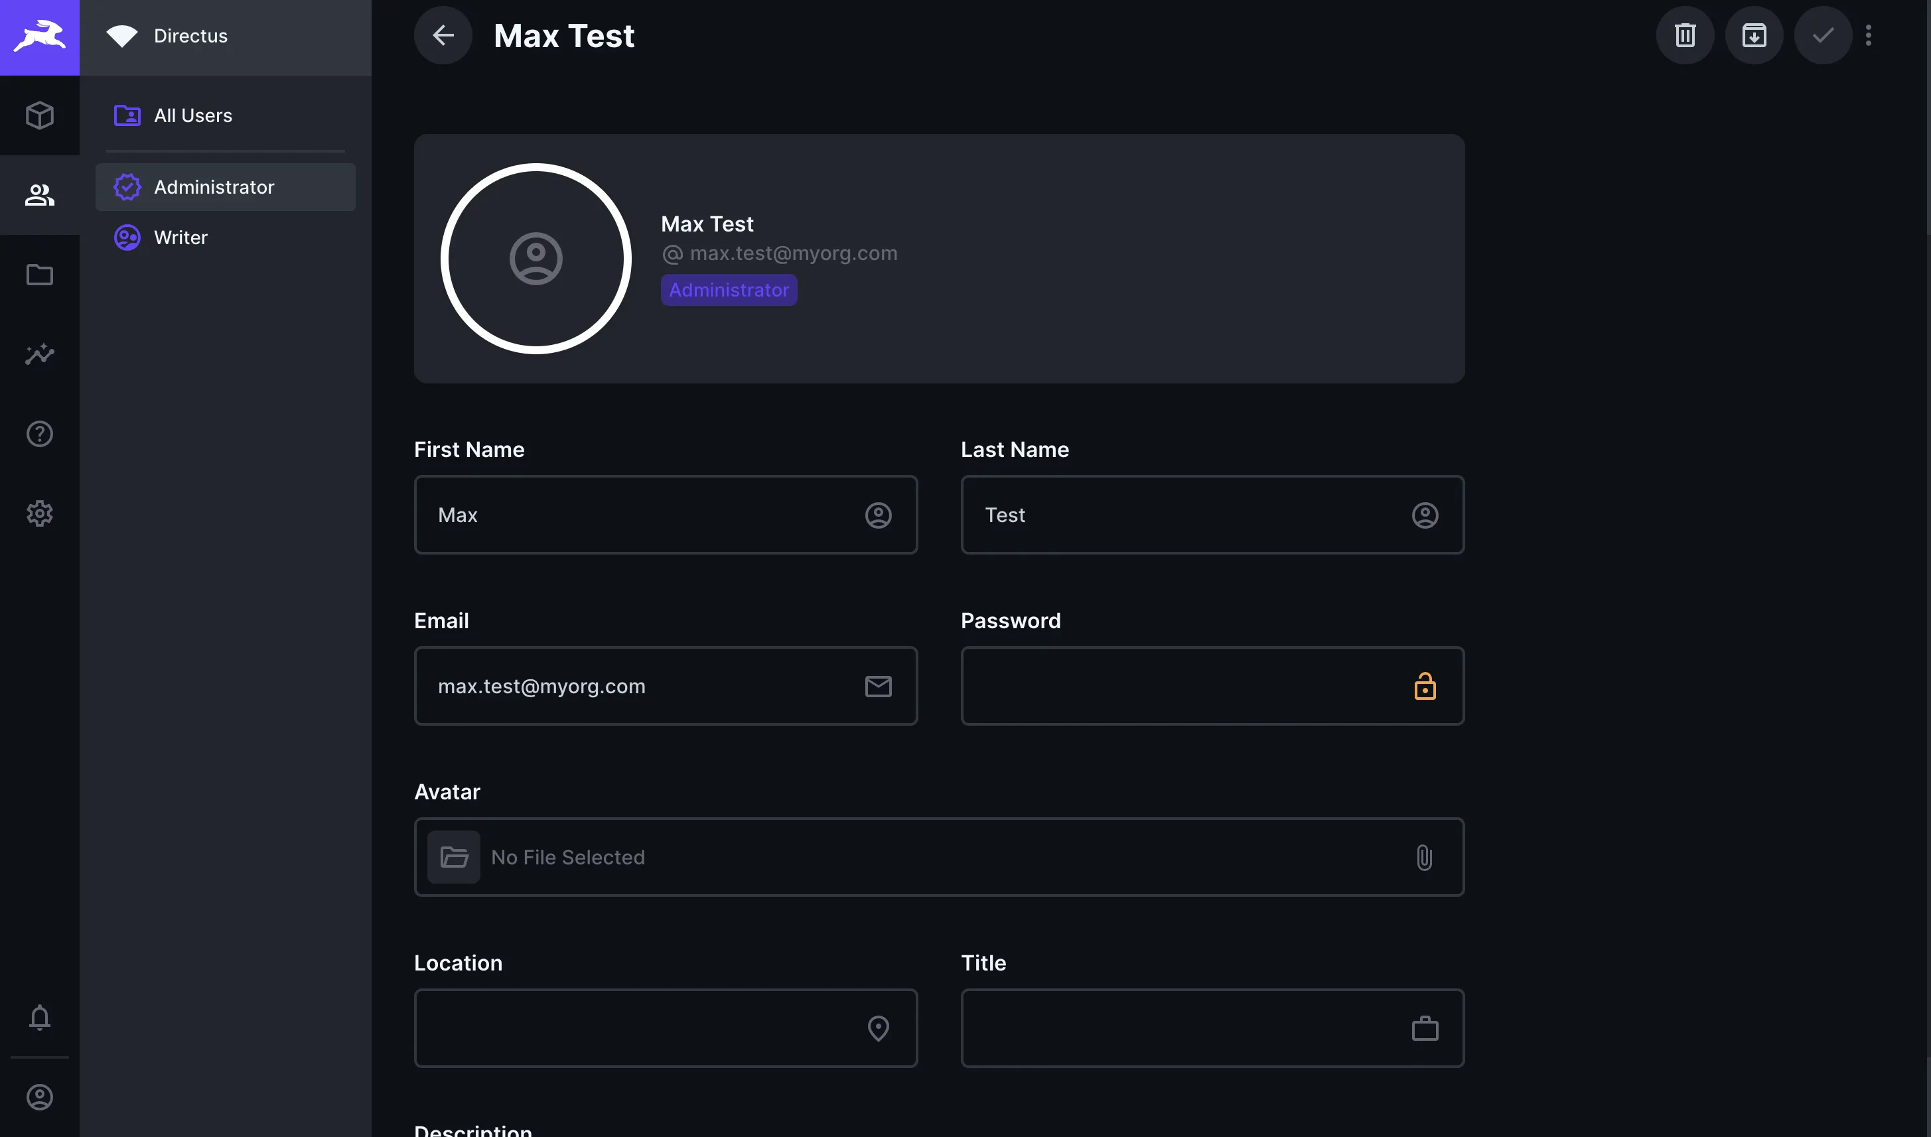This screenshot has height=1137, width=1931.
Task: Open All Users list
Action: click(192, 115)
